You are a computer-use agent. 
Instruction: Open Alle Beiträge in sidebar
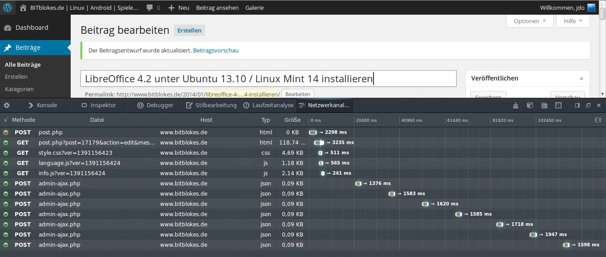[23, 64]
